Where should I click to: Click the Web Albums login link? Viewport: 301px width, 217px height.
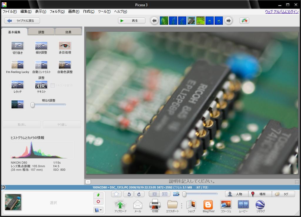pyautogui.click(x=282, y=12)
